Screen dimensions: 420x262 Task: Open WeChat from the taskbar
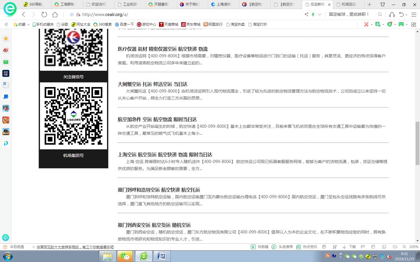pyautogui.click(x=125, y=256)
